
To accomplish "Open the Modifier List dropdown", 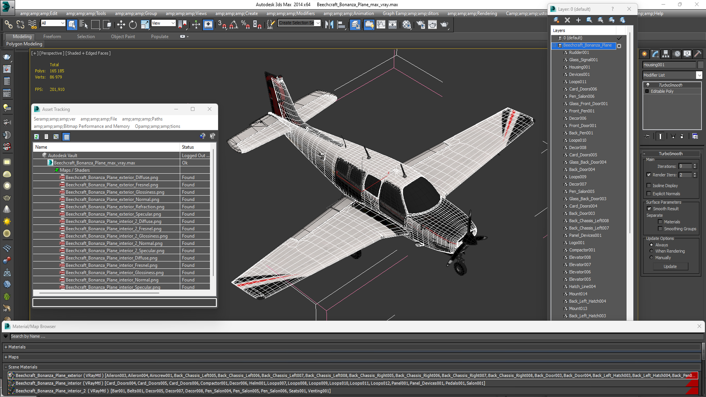I will [x=699, y=75].
